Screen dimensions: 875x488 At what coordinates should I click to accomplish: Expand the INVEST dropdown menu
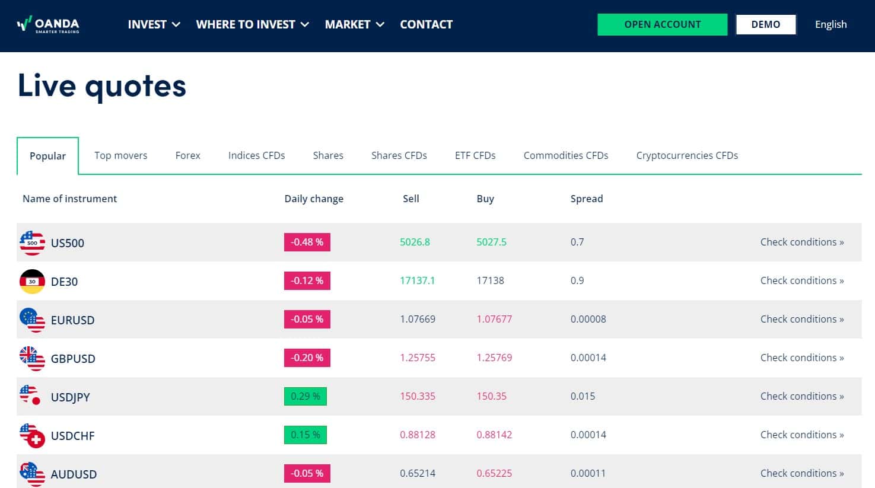coord(154,24)
